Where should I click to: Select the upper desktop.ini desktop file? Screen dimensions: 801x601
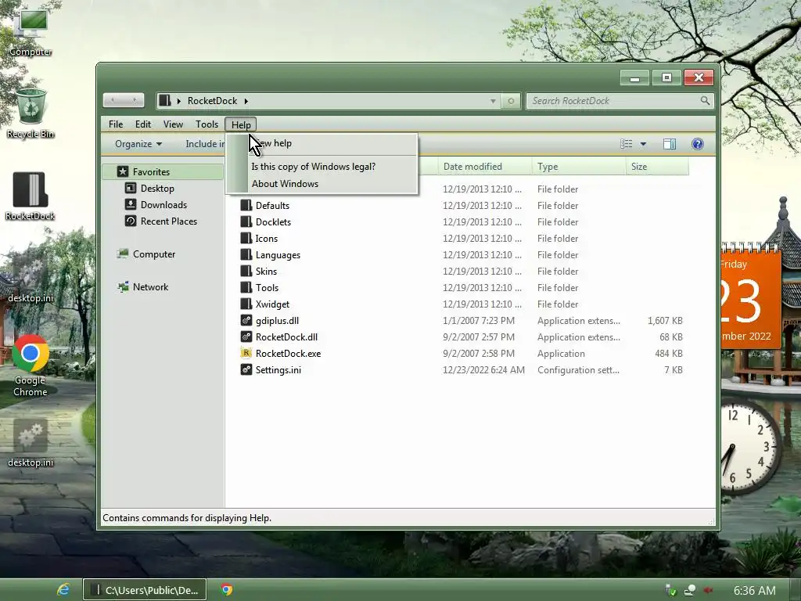(31, 280)
